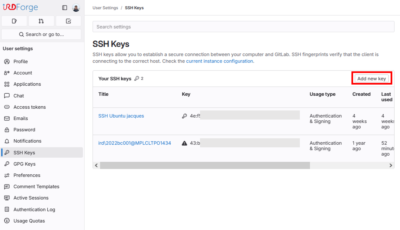Screen dimensions: 400x230
Task: Click User Settings breadcrumb
Action: (x=105, y=8)
